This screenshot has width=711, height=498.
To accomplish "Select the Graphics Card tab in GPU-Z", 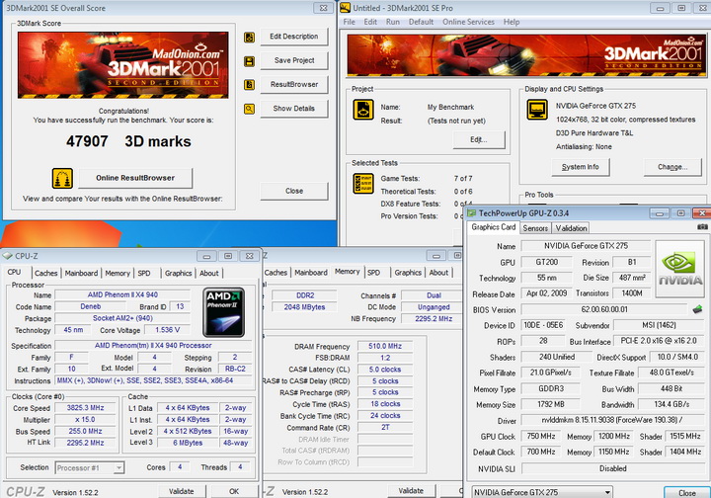I will [x=494, y=227].
